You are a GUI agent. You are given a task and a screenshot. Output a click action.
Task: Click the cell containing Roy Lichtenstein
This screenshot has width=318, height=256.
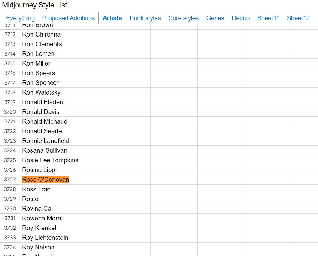45,237
